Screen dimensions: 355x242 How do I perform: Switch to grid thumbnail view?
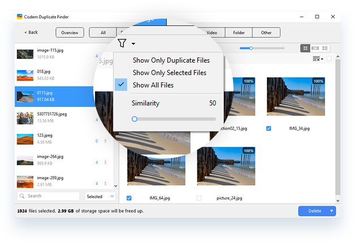click(305, 49)
